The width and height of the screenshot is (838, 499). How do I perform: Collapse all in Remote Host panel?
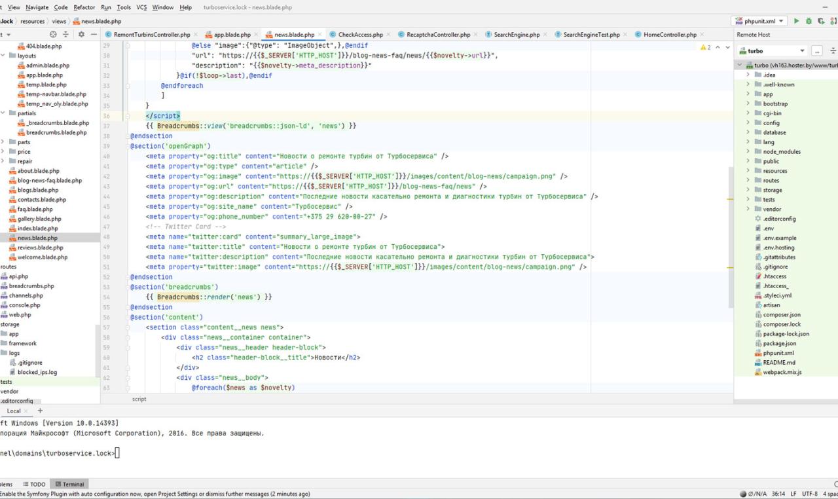833,50
